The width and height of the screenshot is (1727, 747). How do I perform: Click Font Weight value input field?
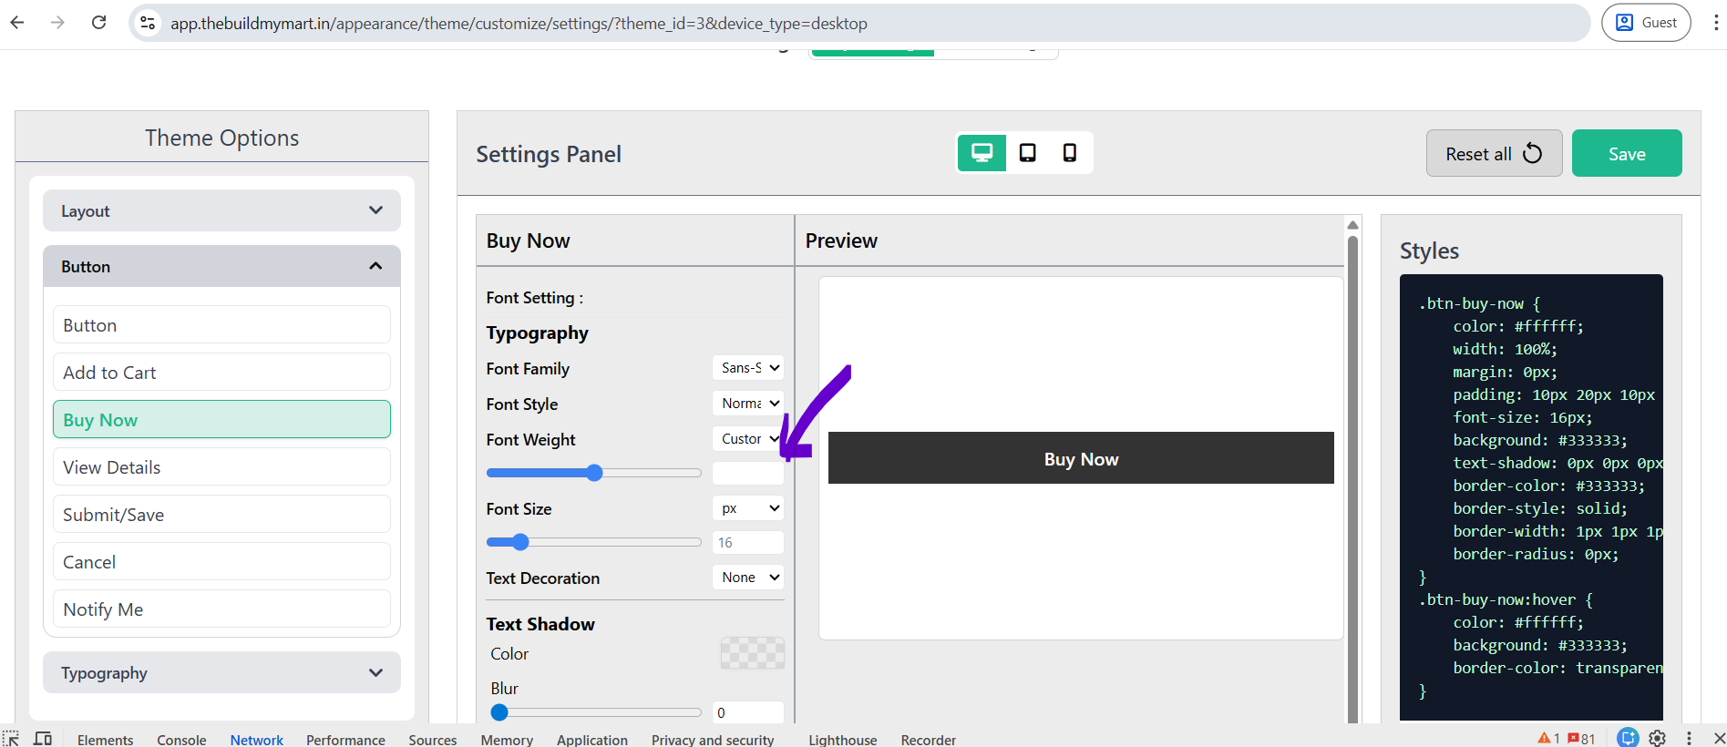point(748,473)
